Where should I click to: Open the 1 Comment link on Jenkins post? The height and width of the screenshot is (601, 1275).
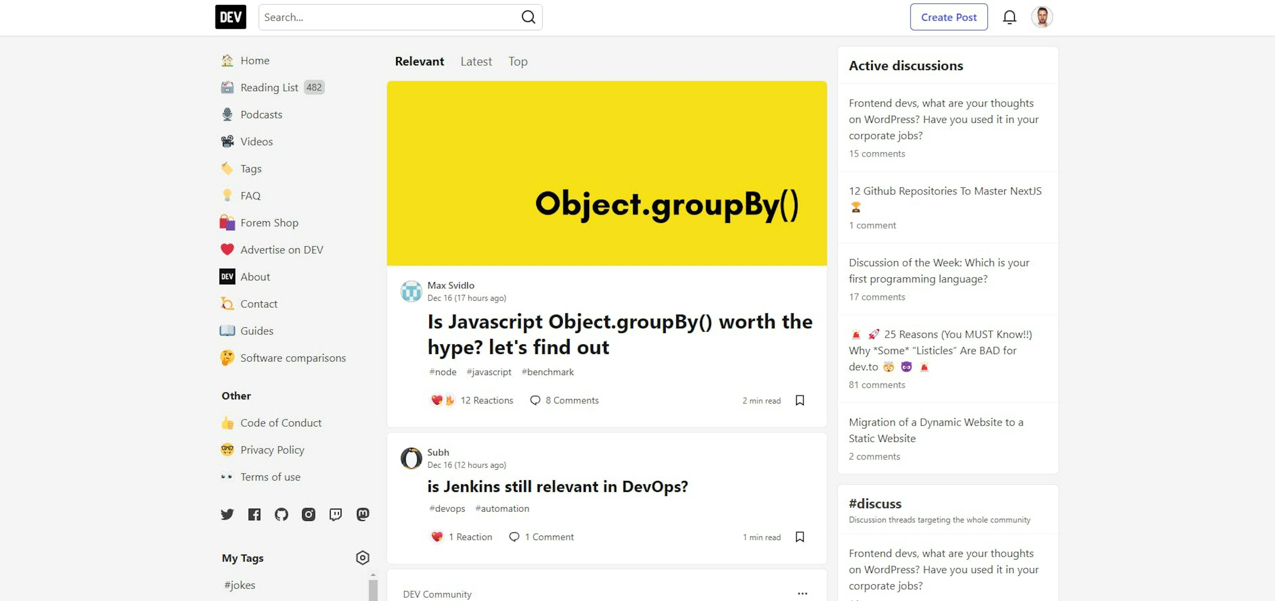pyautogui.click(x=541, y=537)
